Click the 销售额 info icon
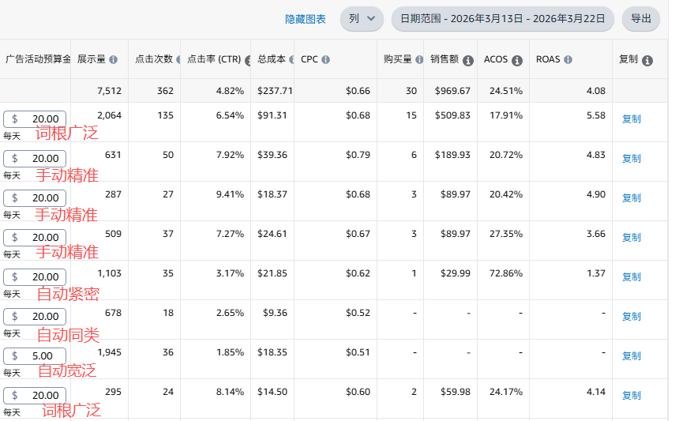 [x=468, y=60]
